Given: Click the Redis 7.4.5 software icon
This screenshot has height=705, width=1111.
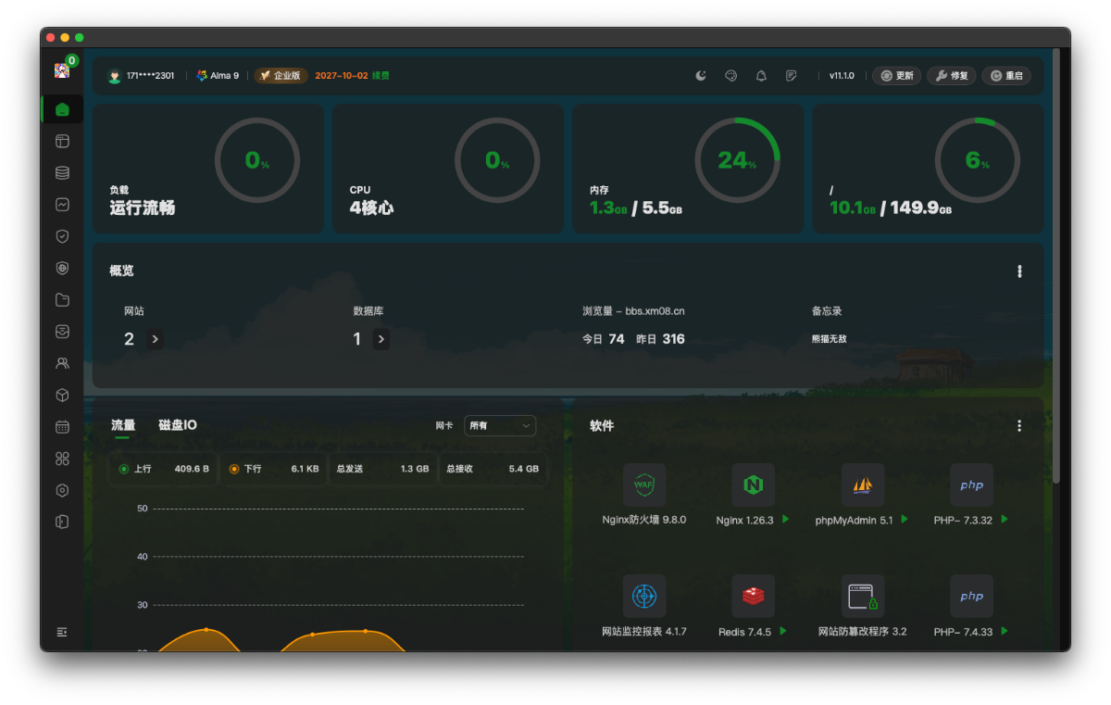Looking at the screenshot, I should (753, 597).
